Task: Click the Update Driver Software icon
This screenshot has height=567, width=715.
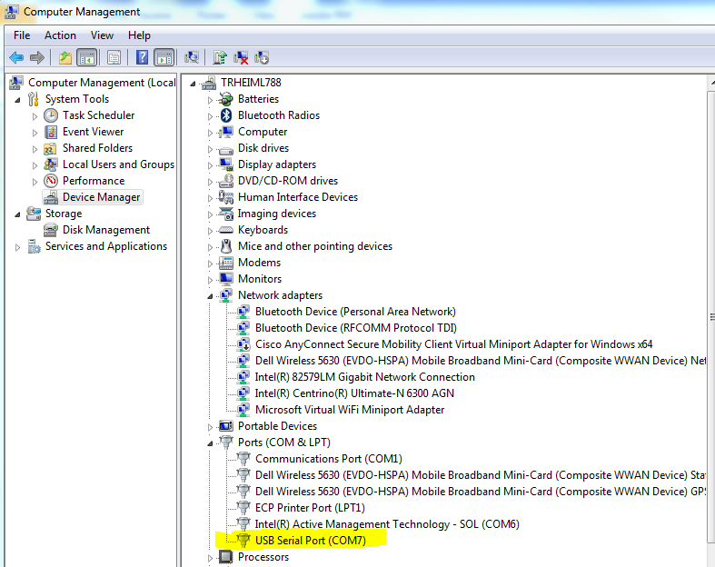Action: pyautogui.click(x=220, y=58)
